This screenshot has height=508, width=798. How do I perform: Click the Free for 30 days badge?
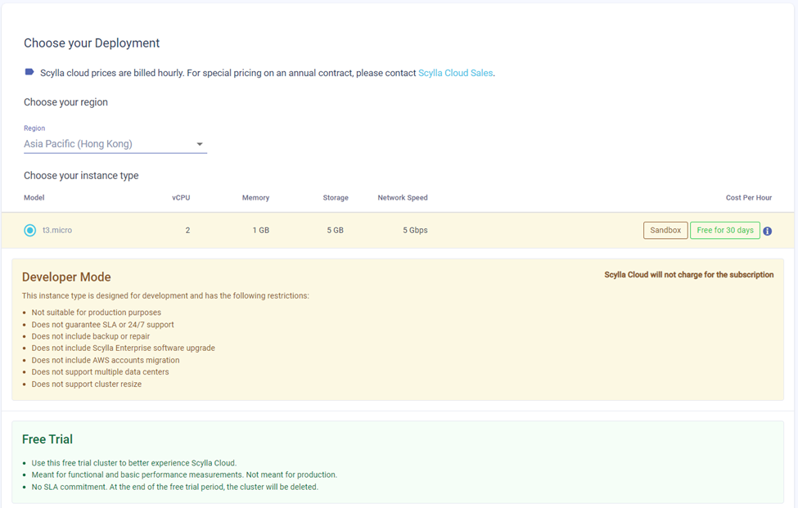[x=724, y=231]
